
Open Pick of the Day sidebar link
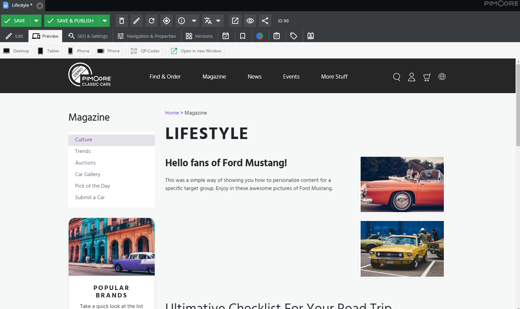point(111,186)
